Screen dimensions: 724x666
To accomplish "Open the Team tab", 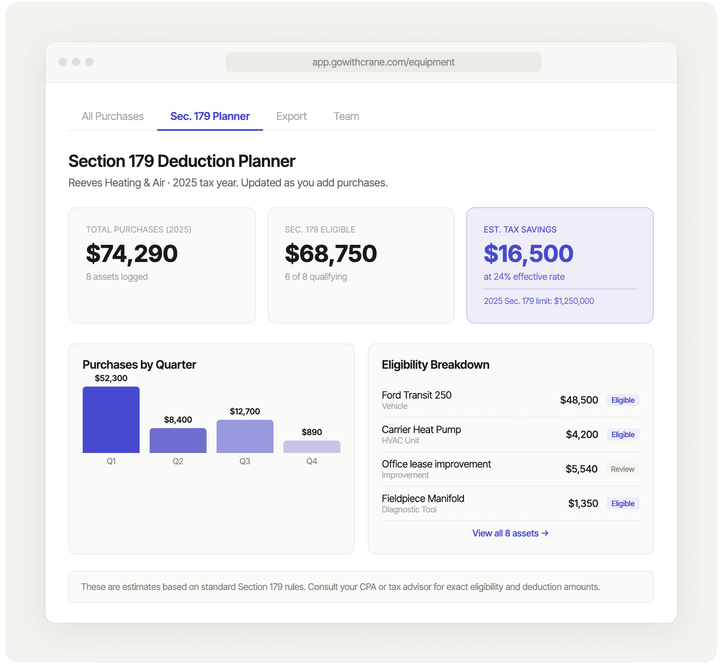I will 346,116.
